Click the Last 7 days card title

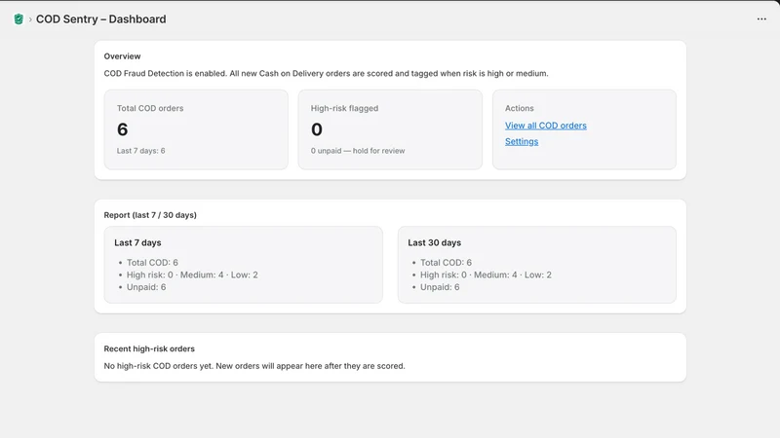click(x=137, y=242)
